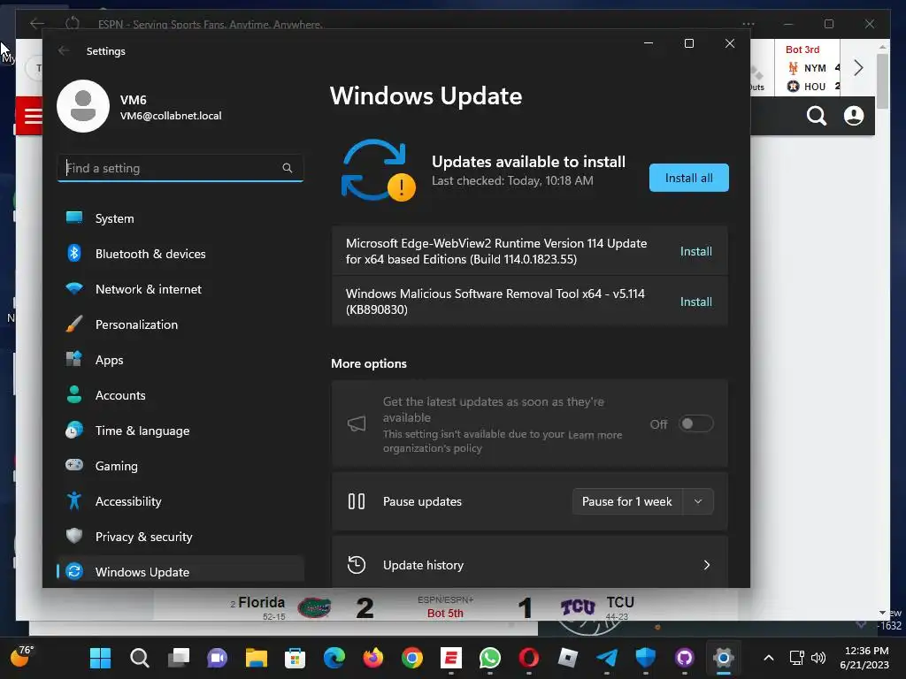Toggle Get the latest updates switch

(695, 423)
